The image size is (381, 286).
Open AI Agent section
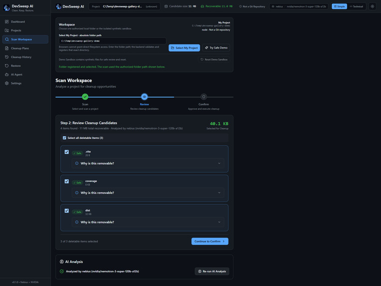click(x=25, y=74)
